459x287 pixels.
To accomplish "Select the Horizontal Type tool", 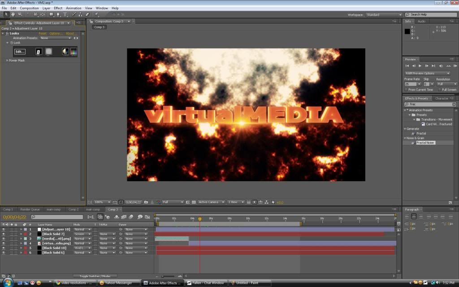I will click(65, 14).
